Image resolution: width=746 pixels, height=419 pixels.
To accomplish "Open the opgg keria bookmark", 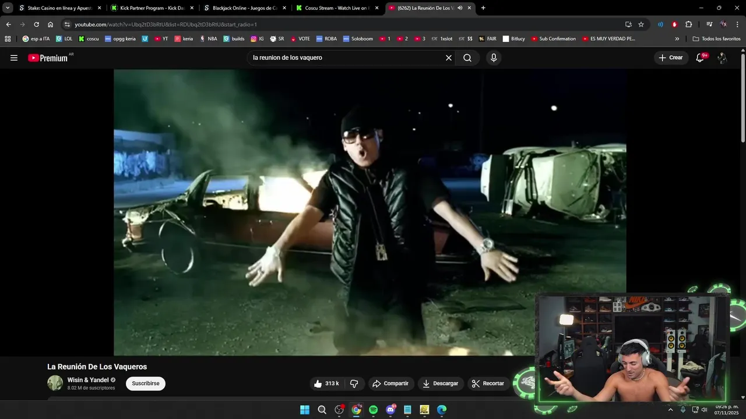I will coord(119,39).
